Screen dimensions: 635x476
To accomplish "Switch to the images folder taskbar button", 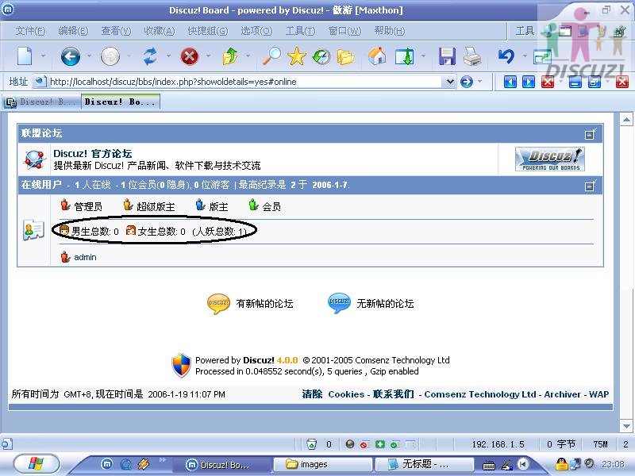I will (x=323, y=464).
